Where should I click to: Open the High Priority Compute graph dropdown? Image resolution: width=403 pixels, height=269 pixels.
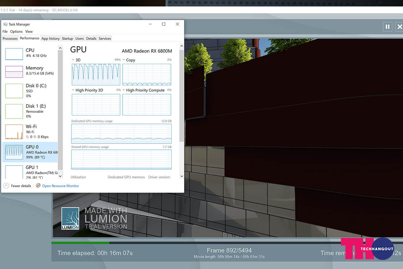pos(124,90)
